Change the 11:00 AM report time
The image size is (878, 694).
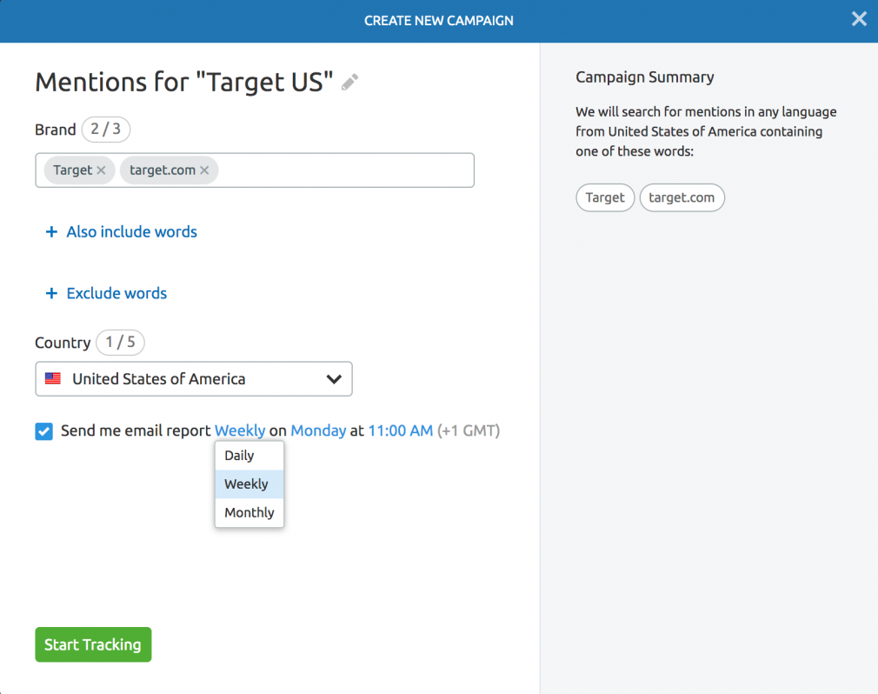point(400,430)
